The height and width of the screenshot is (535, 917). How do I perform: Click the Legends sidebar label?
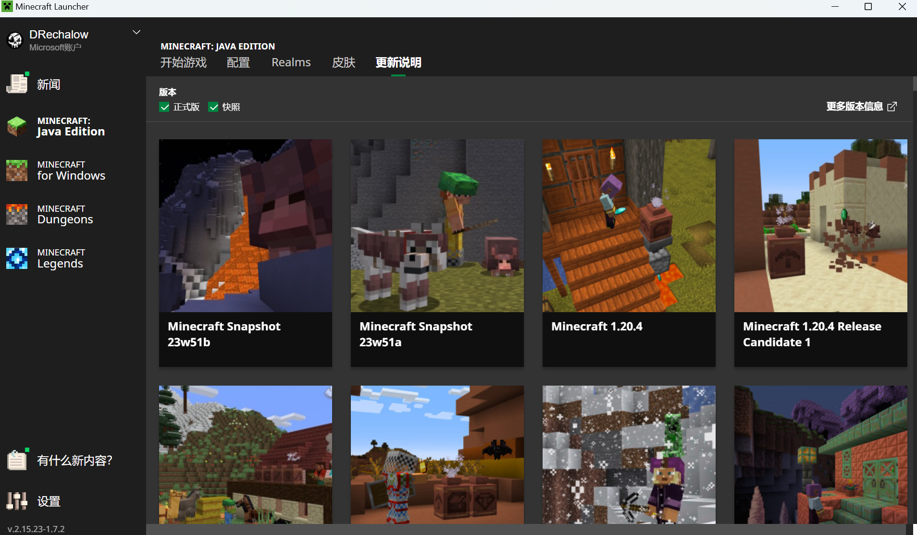click(61, 258)
